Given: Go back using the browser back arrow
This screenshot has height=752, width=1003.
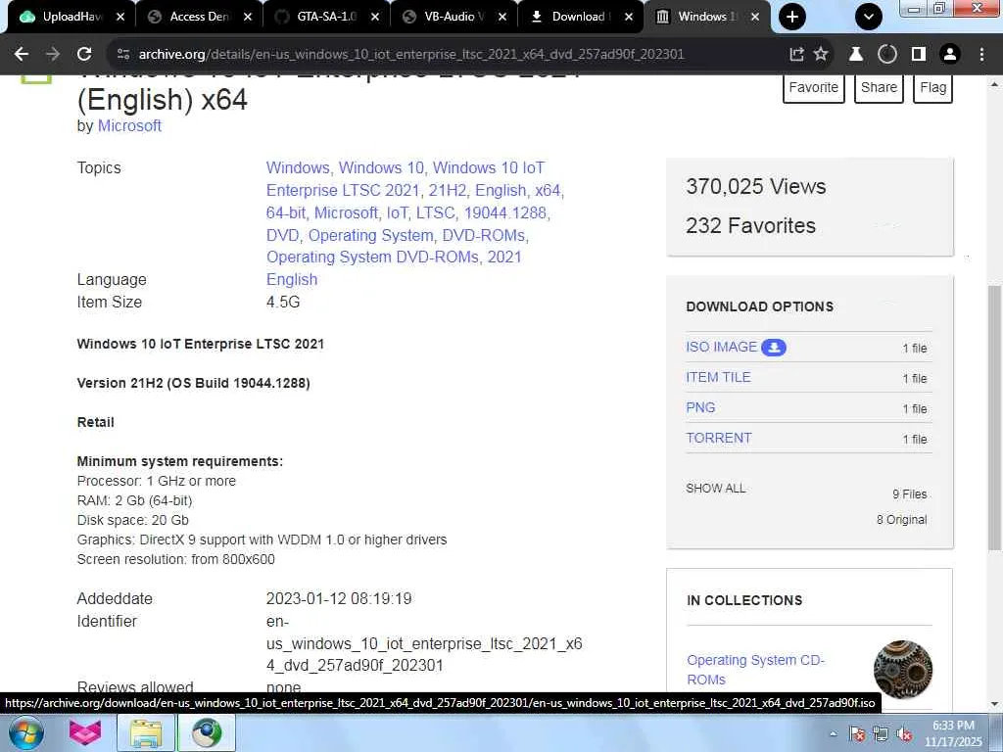Looking at the screenshot, I should click(x=22, y=55).
